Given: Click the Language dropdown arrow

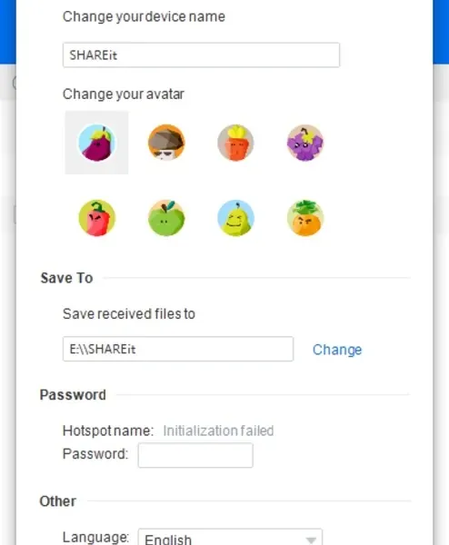Looking at the screenshot, I should tap(311, 540).
